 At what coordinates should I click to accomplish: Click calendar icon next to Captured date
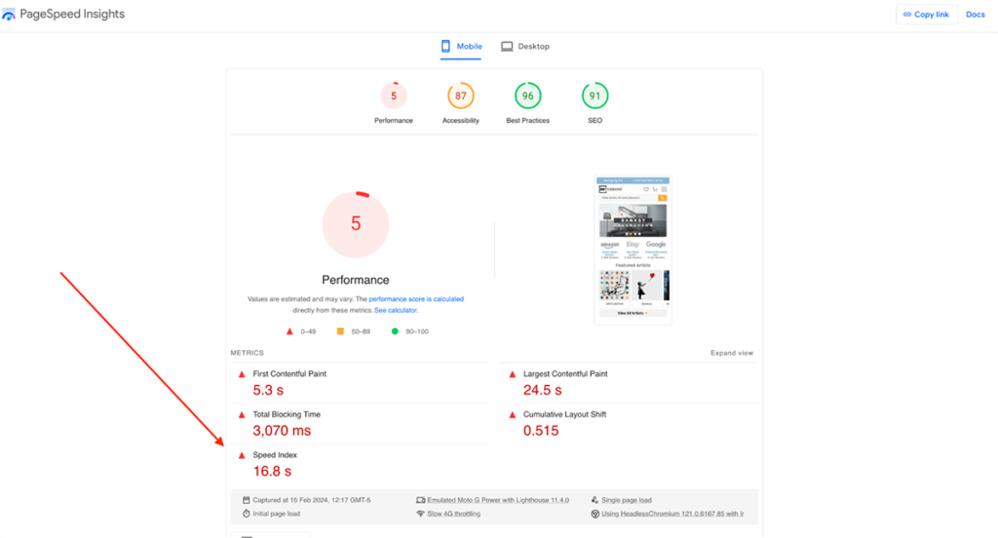tap(247, 500)
